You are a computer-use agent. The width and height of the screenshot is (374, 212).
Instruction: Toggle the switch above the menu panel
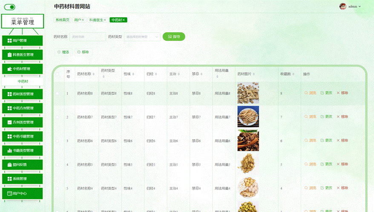point(9,7)
